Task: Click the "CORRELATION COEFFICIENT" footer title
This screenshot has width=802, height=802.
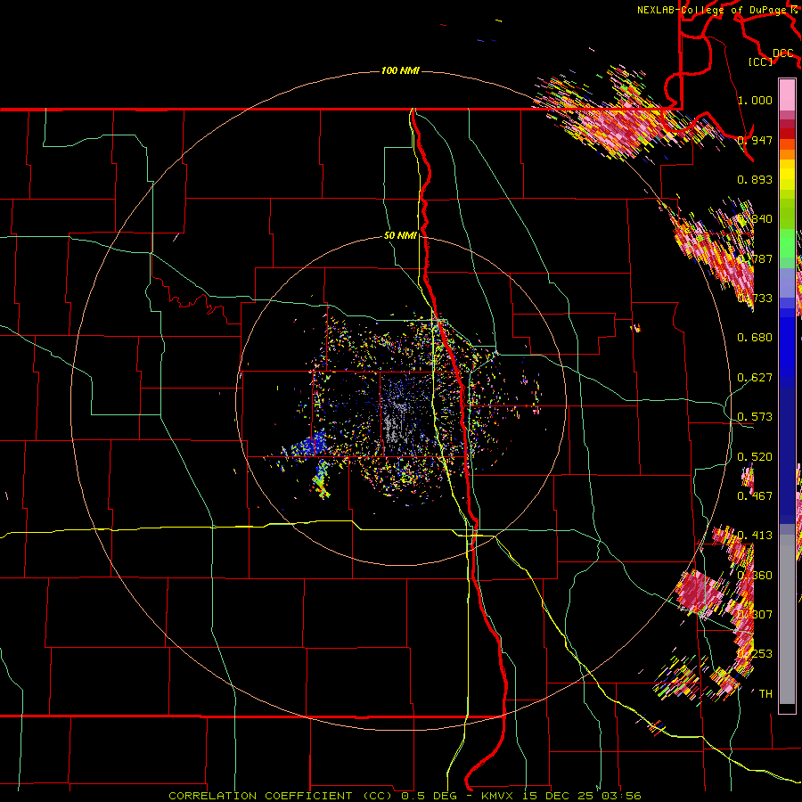Action: pos(260,796)
